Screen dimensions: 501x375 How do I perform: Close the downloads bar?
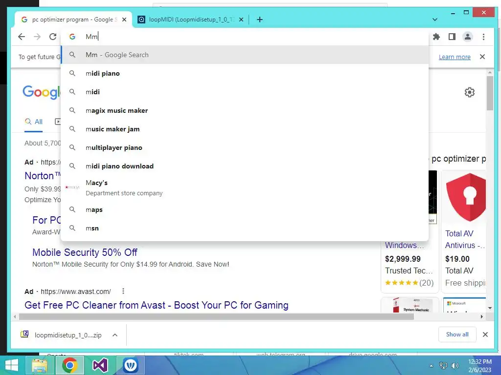485,334
